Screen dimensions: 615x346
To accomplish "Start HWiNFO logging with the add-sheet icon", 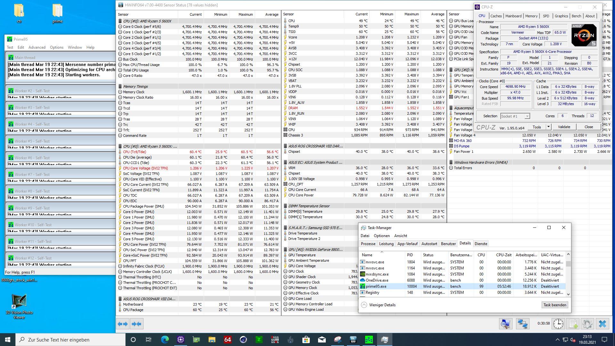I will [x=573, y=324].
